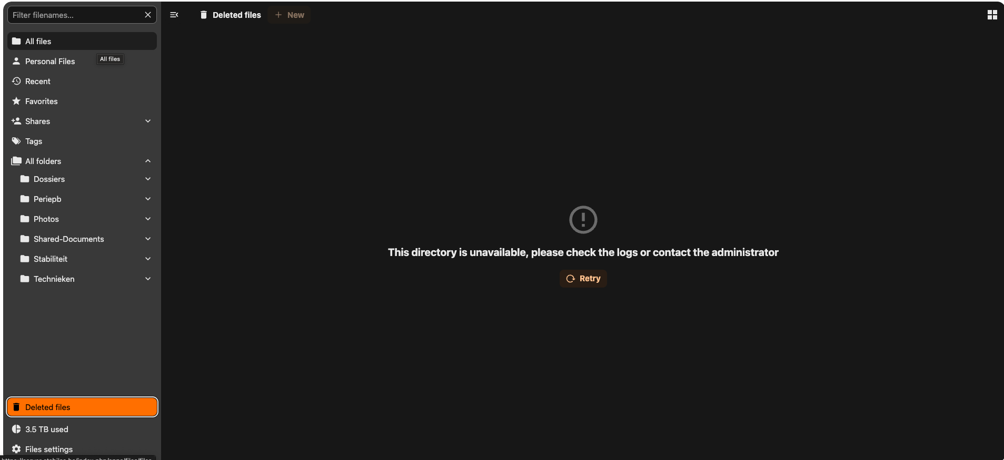Click the Tags icon in sidebar

pyautogui.click(x=16, y=141)
